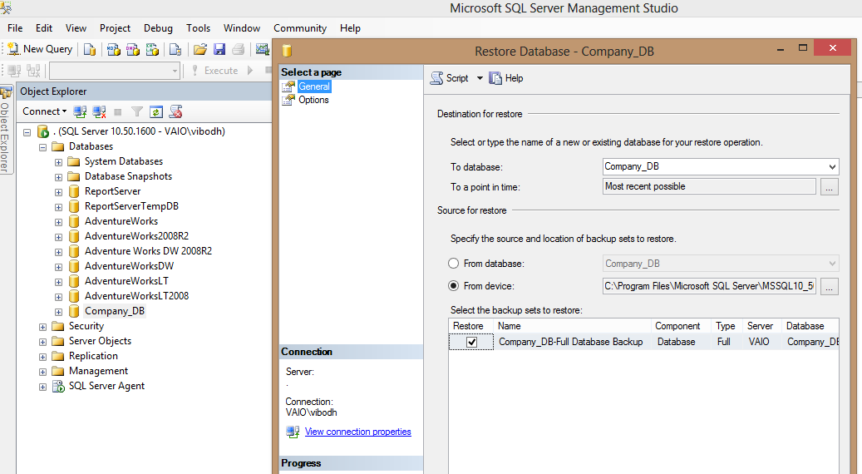Screen dimensions: 862x474
Task: Click the Name column header
Action: pyautogui.click(x=572, y=326)
